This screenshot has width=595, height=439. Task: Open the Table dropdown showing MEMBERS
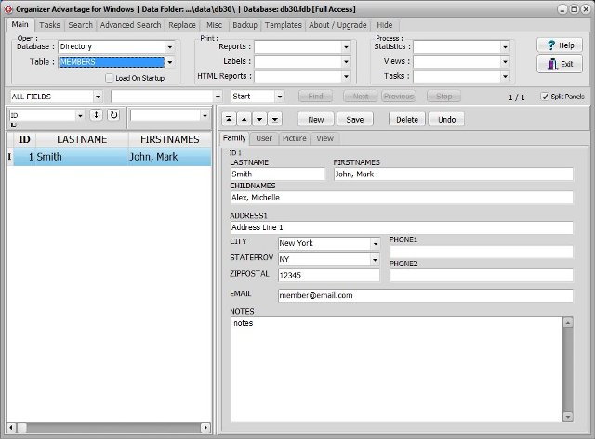pyautogui.click(x=170, y=62)
